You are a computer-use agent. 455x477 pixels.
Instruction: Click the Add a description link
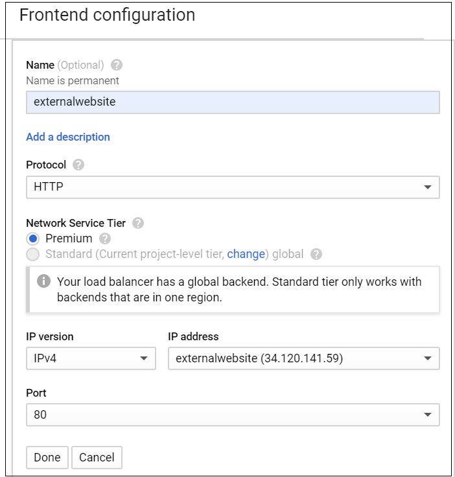(68, 137)
